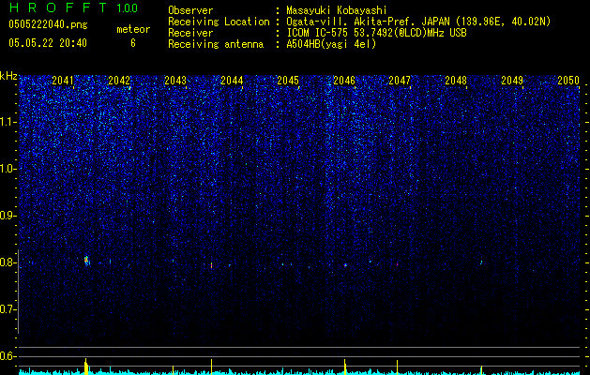Screen dimensions: 590x375
Task: Click the meteor echo before 2044
Action: point(211,265)
